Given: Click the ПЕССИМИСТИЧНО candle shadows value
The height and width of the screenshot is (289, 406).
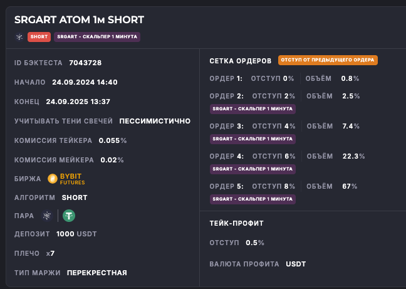Looking at the screenshot, I should pyautogui.click(x=155, y=121).
